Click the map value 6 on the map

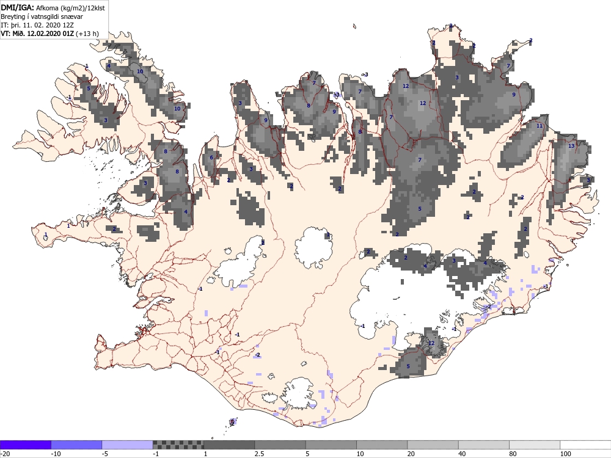pyautogui.click(x=211, y=158)
